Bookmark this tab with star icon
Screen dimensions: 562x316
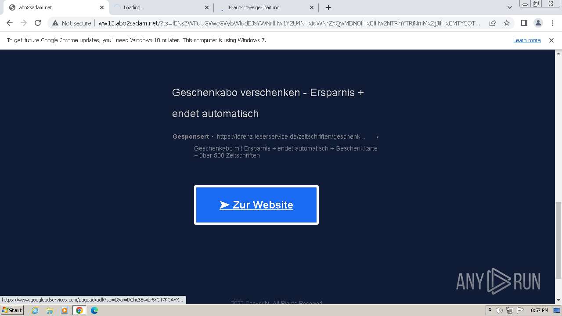pos(507,23)
